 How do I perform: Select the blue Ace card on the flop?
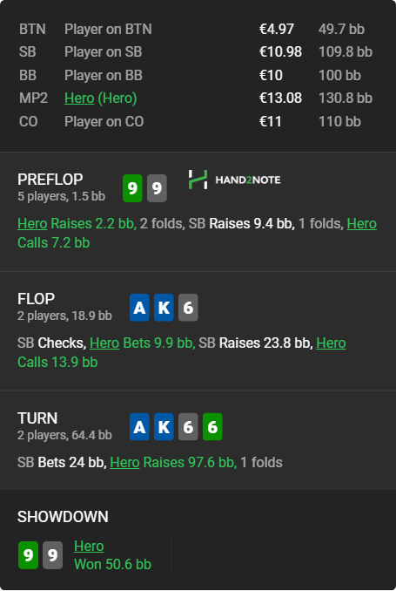point(139,308)
